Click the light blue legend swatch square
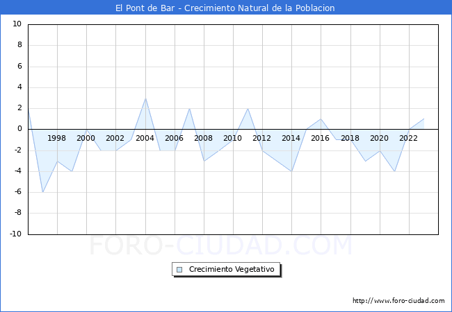The width and height of the screenshot is (452, 312). 179,270
